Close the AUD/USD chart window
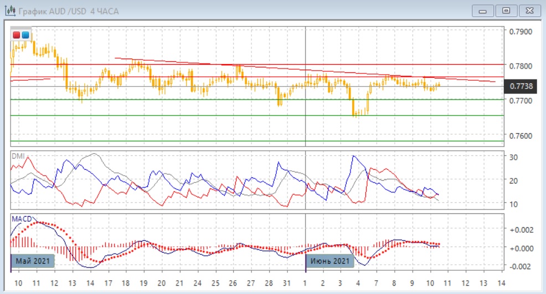Screen dimensions: 546x294 528,11
